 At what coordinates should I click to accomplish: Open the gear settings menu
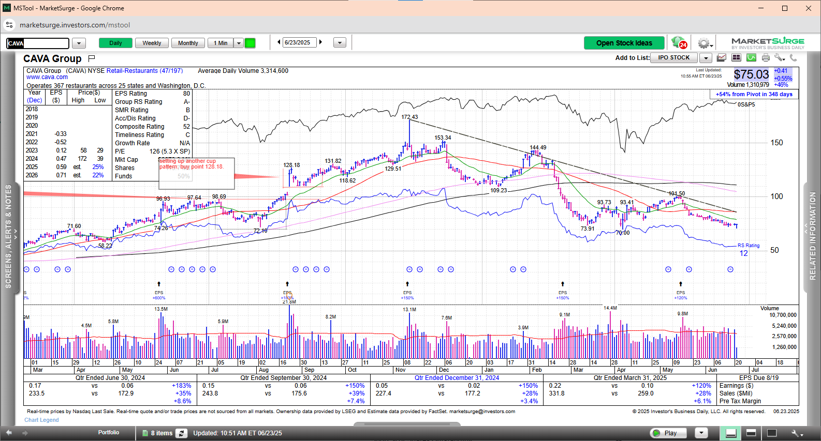[x=705, y=43]
